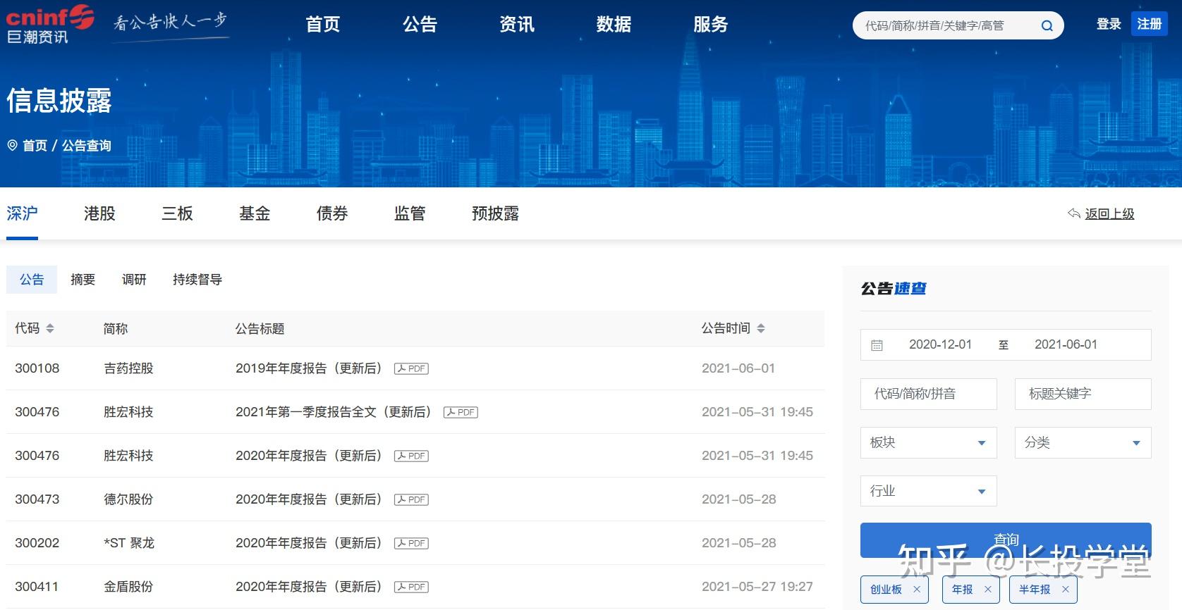Switch to the 预披露 tab
The width and height of the screenshot is (1182, 610).
(x=495, y=213)
